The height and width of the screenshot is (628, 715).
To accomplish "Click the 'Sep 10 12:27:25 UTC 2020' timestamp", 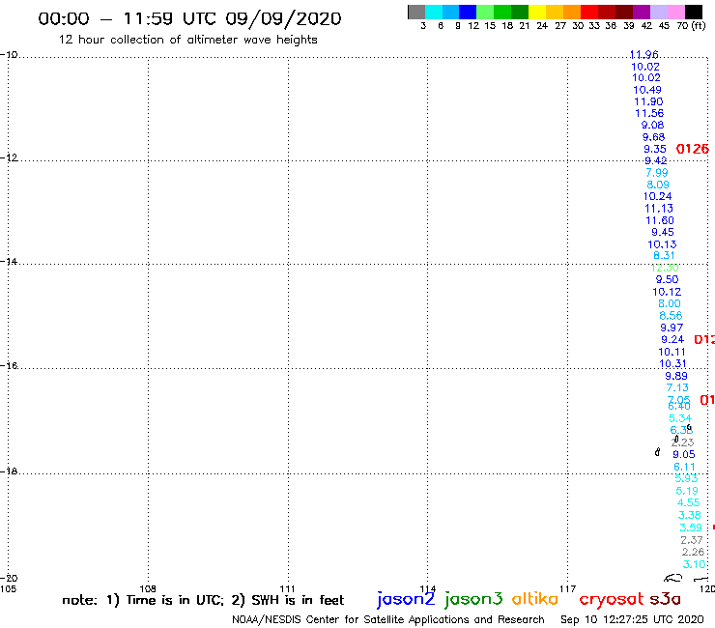I will (632, 620).
